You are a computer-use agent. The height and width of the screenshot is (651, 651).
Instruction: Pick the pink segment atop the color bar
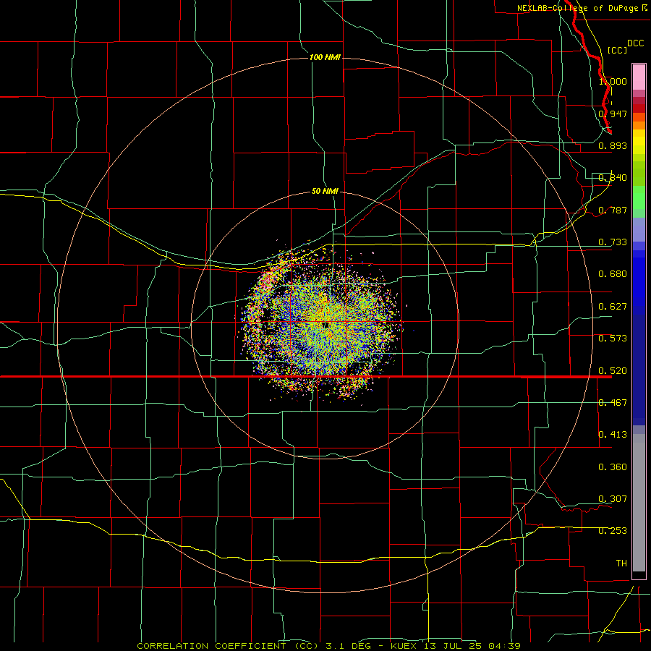pyautogui.click(x=639, y=77)
